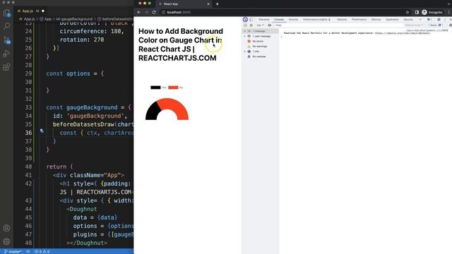Open Run and Debug view
The height and width of the screenshot is (254, 452).
(6, 54)
